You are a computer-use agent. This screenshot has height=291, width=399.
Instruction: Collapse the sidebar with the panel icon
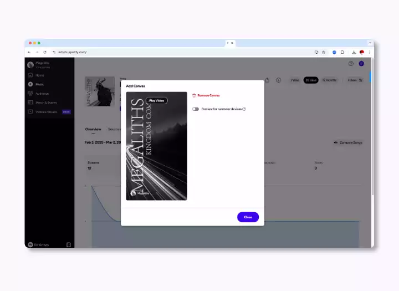[69, 244]
